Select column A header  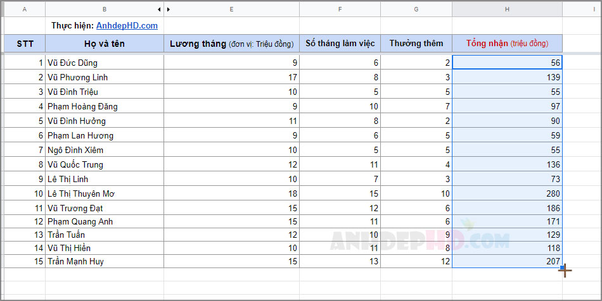tap(25, 9)
